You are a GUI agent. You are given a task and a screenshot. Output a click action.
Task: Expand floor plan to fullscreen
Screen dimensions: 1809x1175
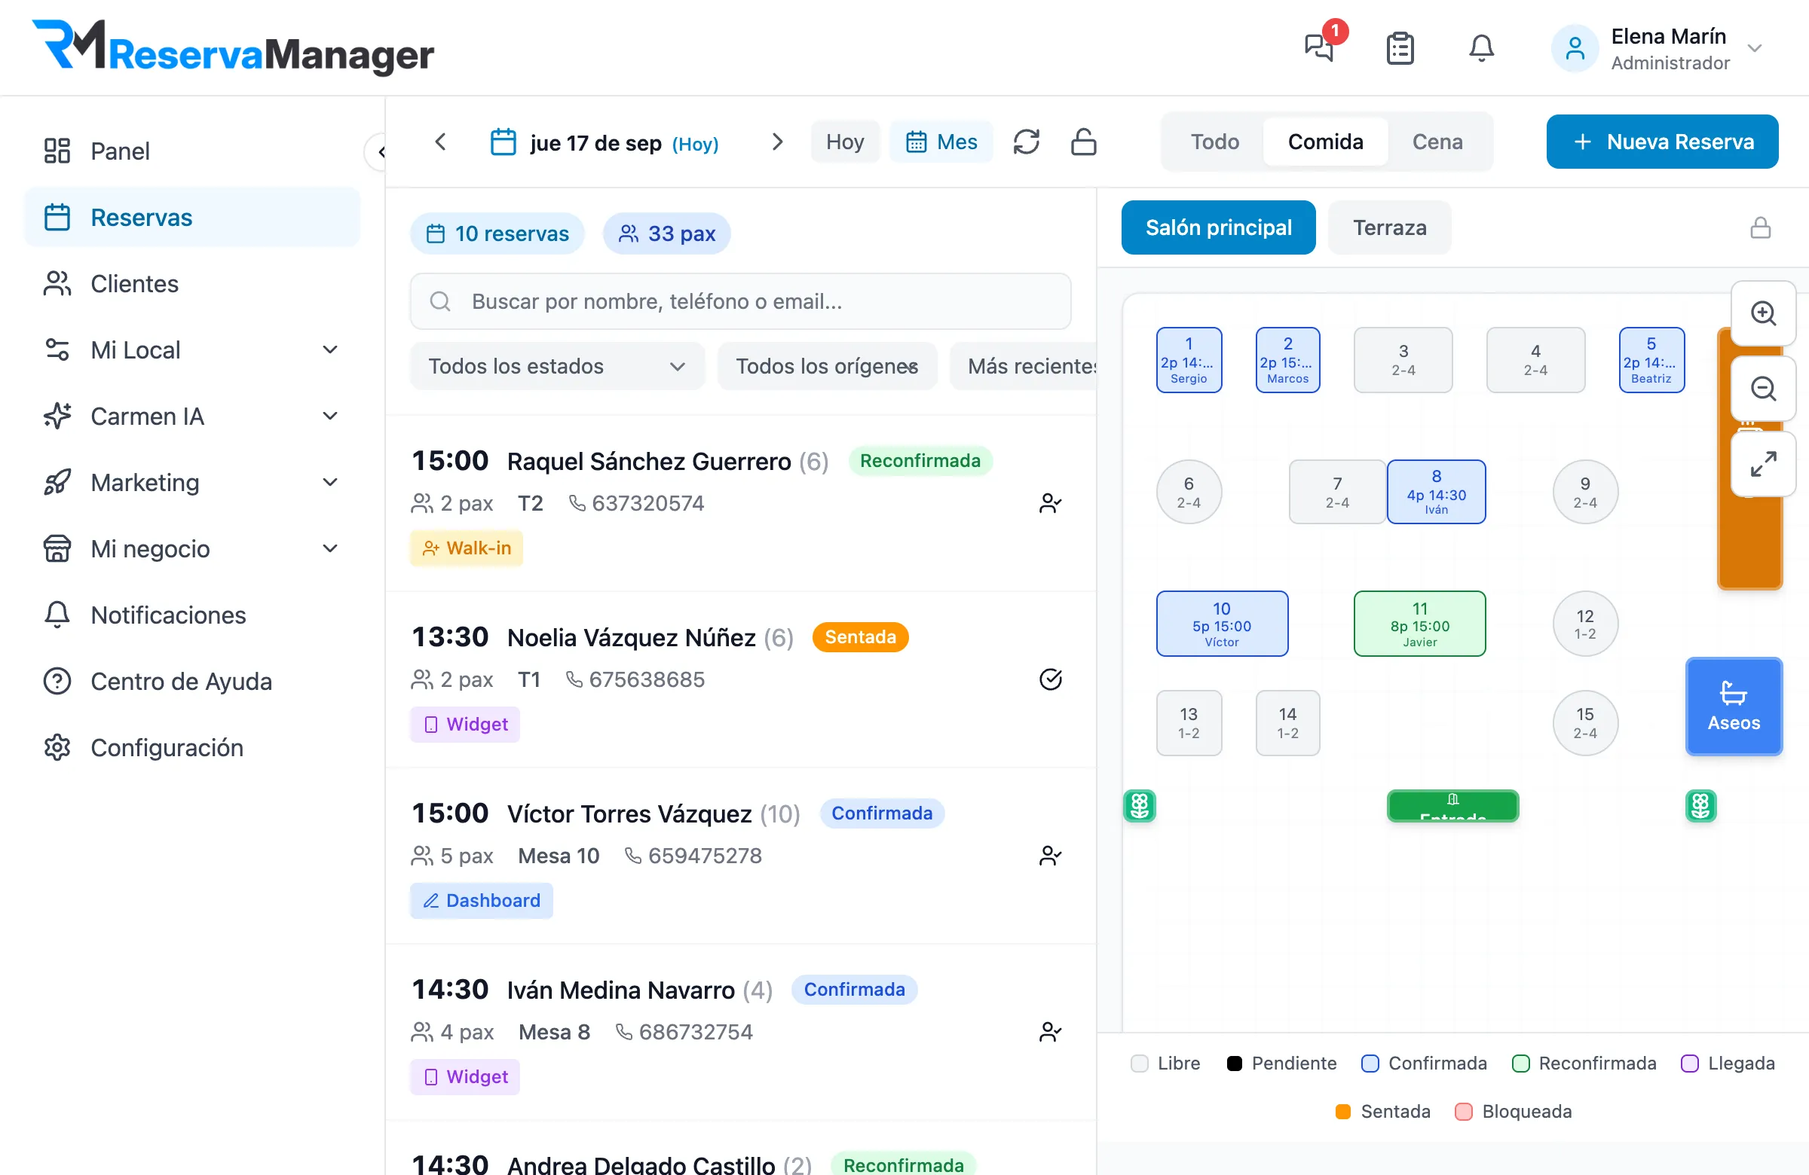coord(1763,464)
